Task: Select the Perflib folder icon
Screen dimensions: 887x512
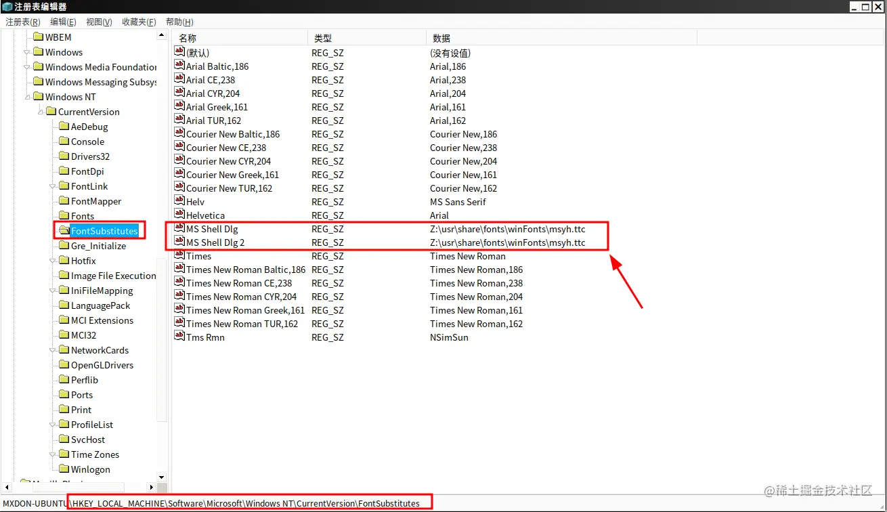Action: click(x=64, y=380)
